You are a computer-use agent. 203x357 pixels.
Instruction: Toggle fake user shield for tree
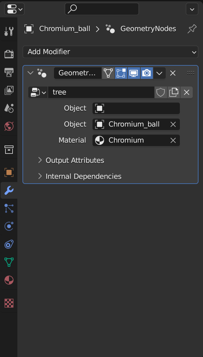click(161, 92)
